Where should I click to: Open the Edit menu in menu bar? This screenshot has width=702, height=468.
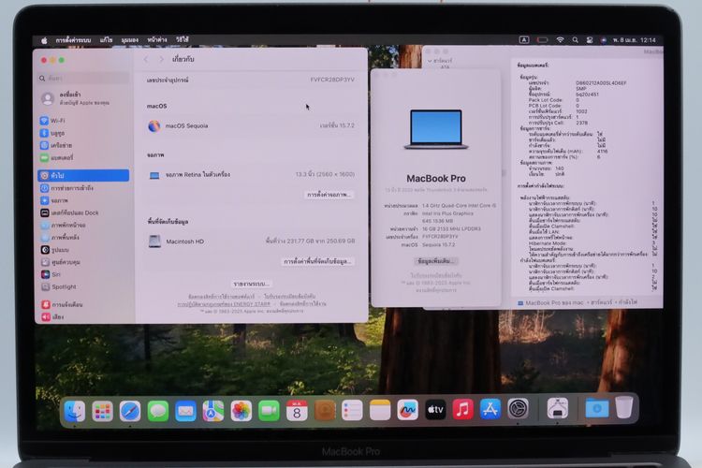click(106, 40)
